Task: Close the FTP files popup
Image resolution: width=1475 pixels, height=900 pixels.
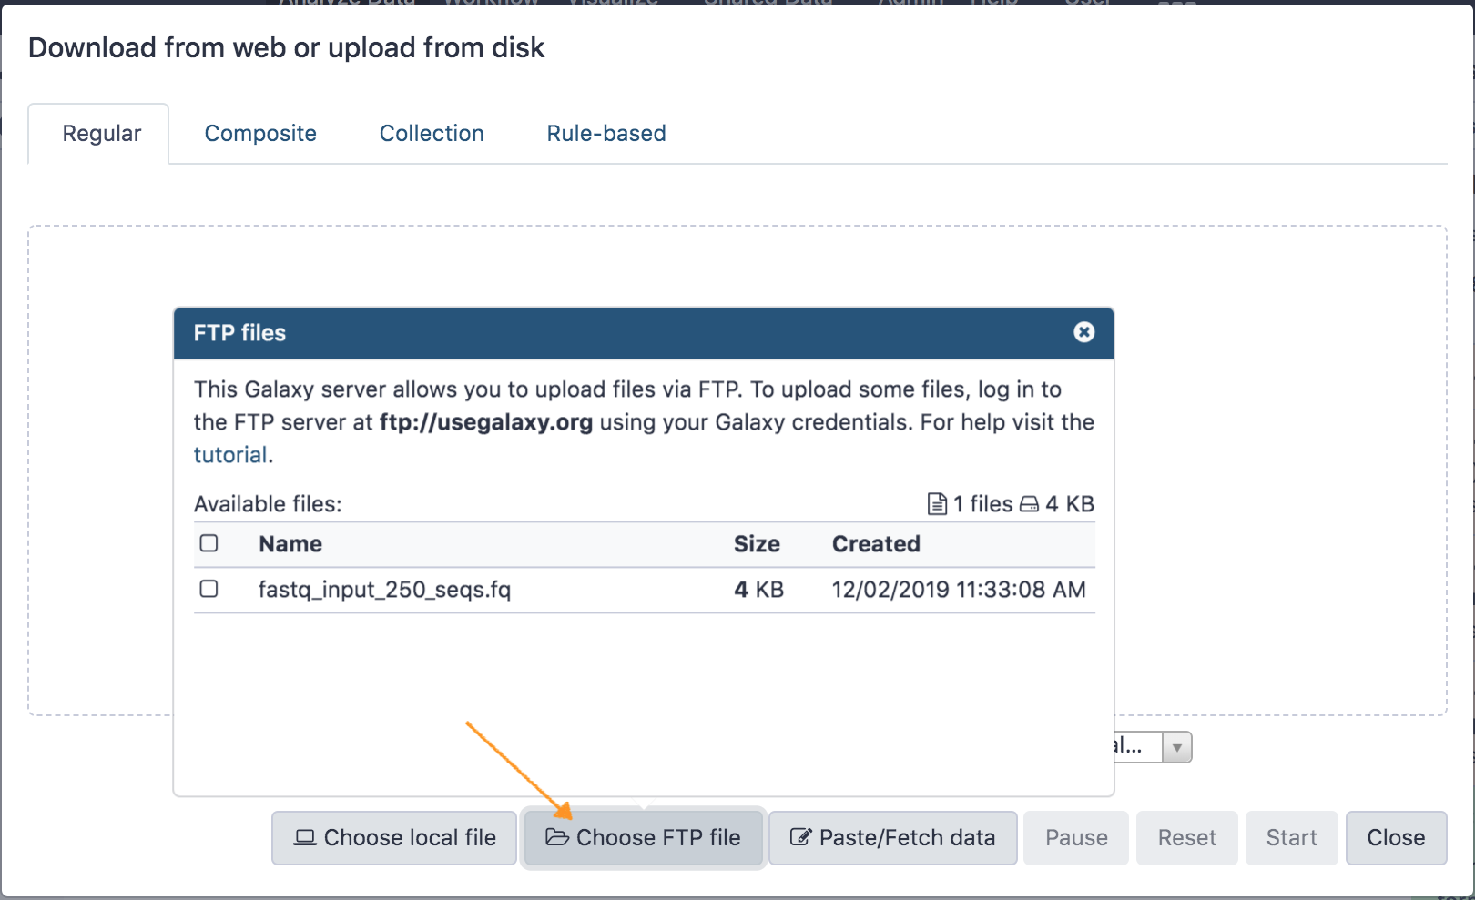Action: (1083, 332)
